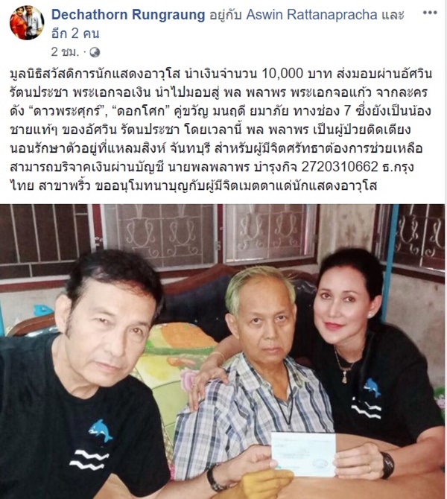Open Dechathorn Rungraung's profile name link
447x499 pixels.
(128, 15)
